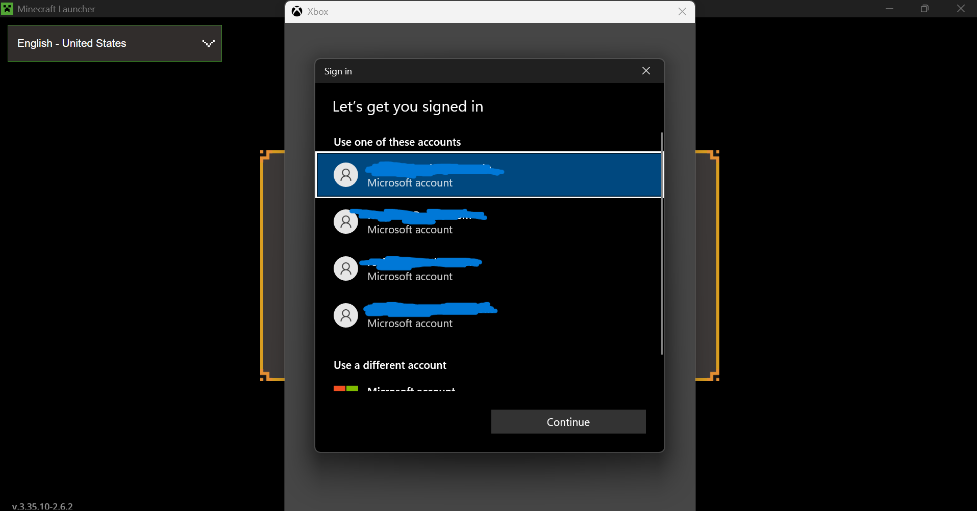Click the 'Use one of these accounts' label
977x511 pixels.
(x=397, y=142)
